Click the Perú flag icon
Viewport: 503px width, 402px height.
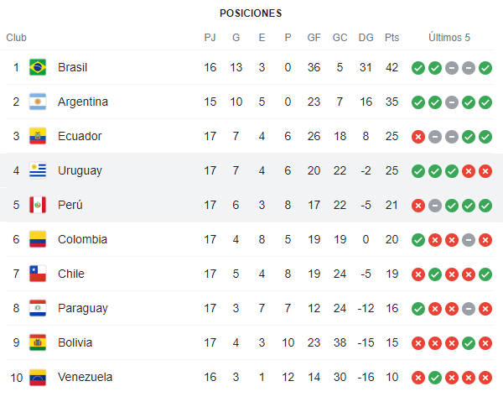[x=38, y=205]
